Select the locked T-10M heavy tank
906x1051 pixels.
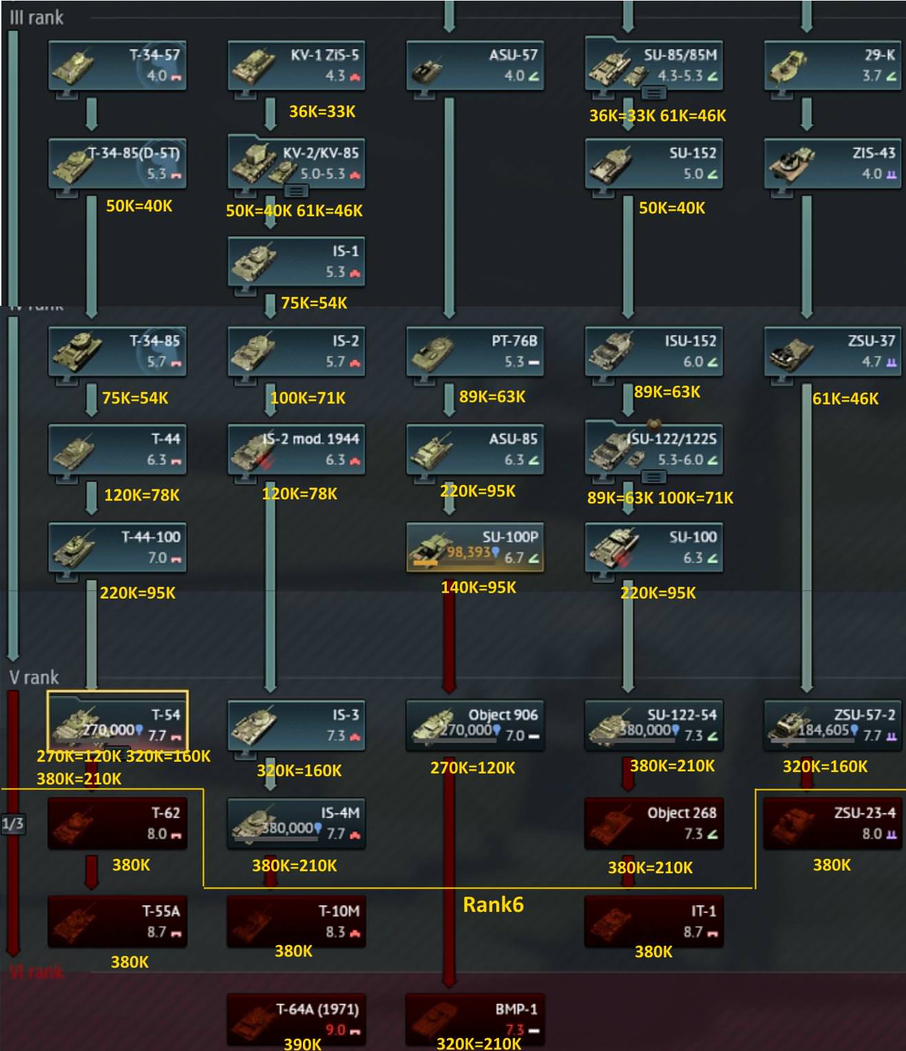[296, 921]
